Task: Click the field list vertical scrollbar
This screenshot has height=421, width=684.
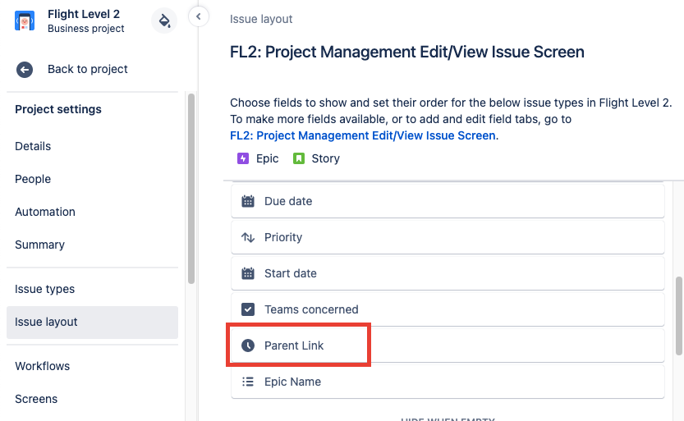Action: [x=679, y=316]
